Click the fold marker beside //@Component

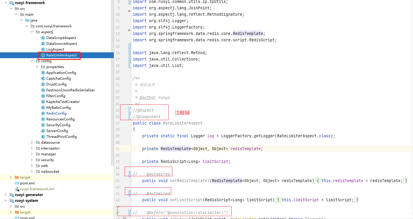131,117
